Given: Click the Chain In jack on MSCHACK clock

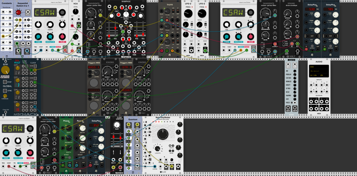Looking at the screenshot, I should tap(6, 61).
